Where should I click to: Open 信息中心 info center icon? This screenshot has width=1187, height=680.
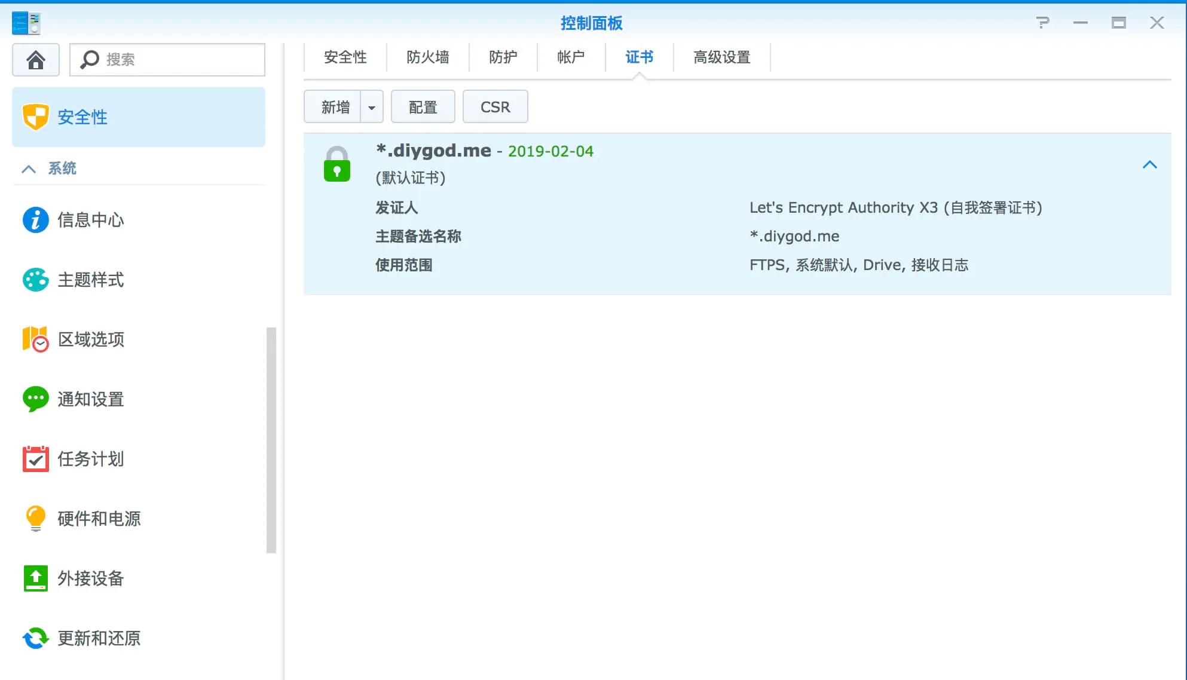[35, 220]
